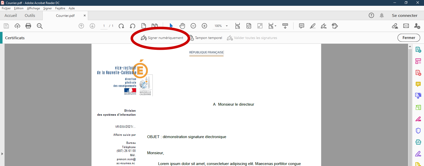Select the highlight text tool

pyautogui.click(x=313, y=26)
